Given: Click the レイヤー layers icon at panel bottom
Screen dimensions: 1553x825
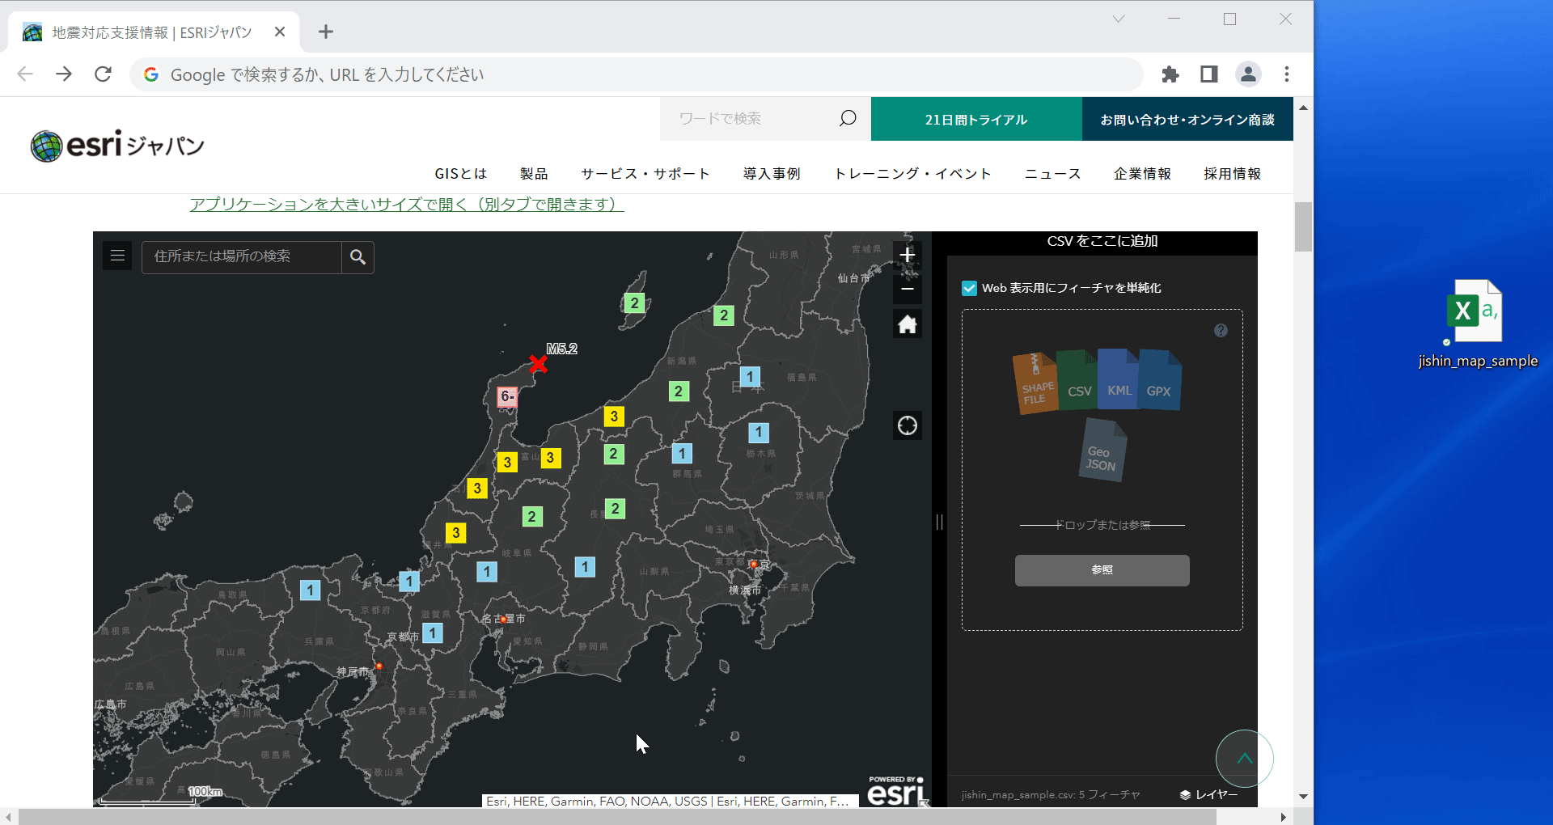Looking at the screenshot, I should click(x=1184, y=794).
